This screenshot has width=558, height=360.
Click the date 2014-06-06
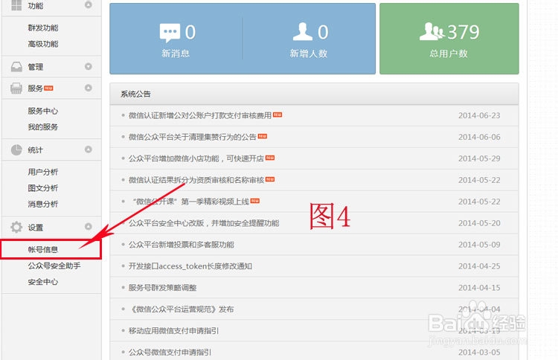(479, 137)
